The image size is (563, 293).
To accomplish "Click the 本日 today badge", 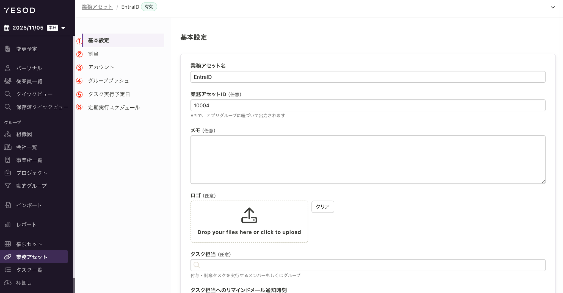I will 52,28.
